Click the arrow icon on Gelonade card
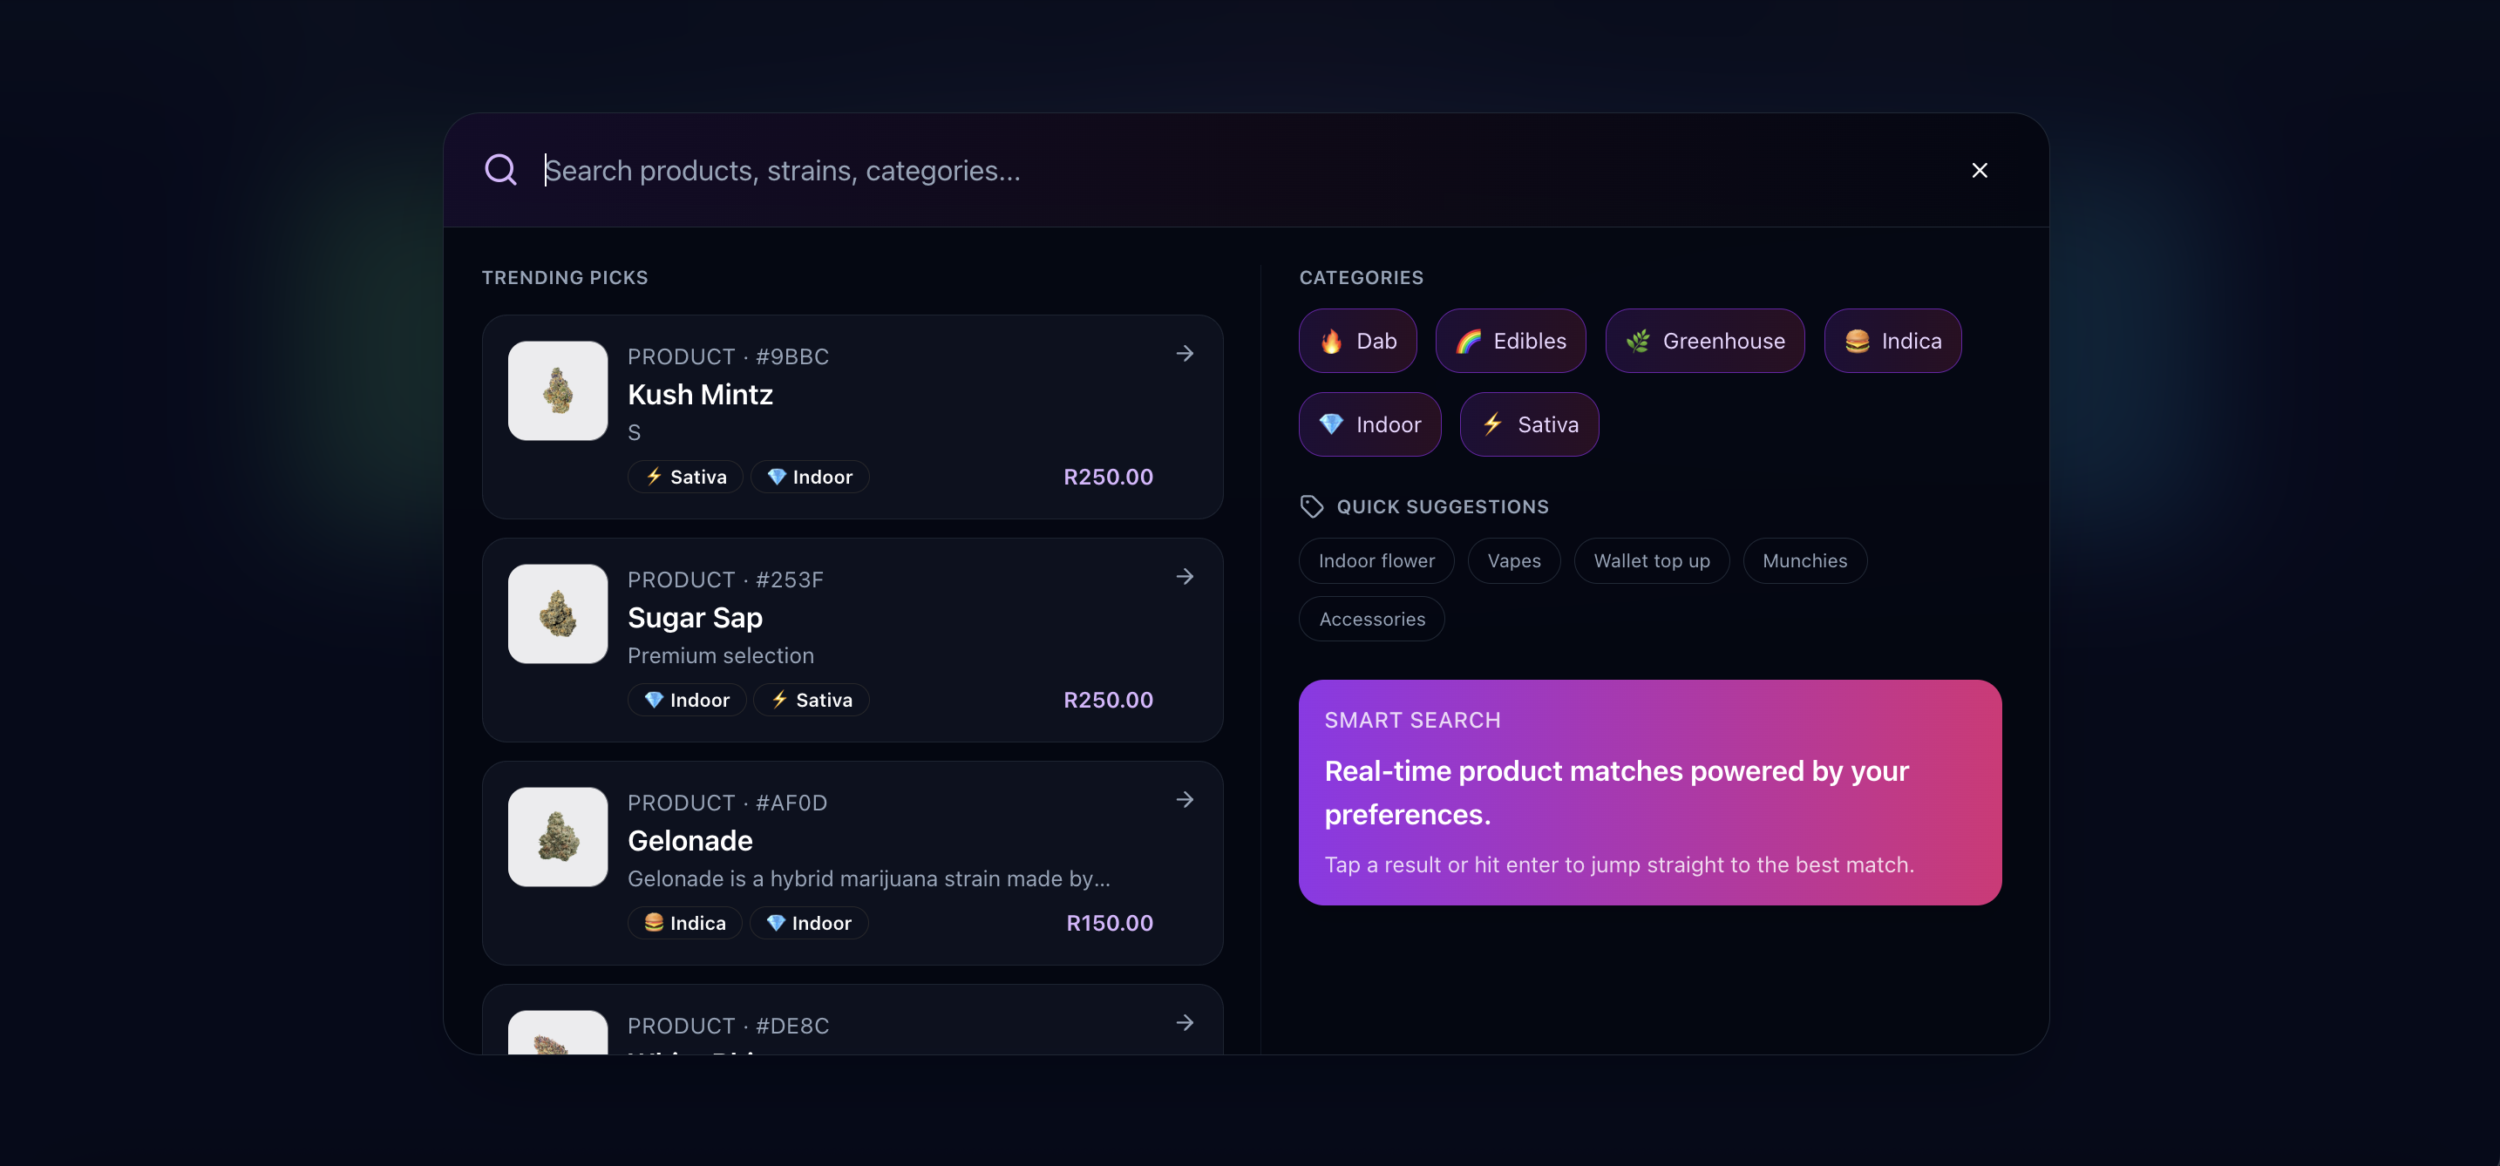 pyautogui.click(x=1184, y=800)
